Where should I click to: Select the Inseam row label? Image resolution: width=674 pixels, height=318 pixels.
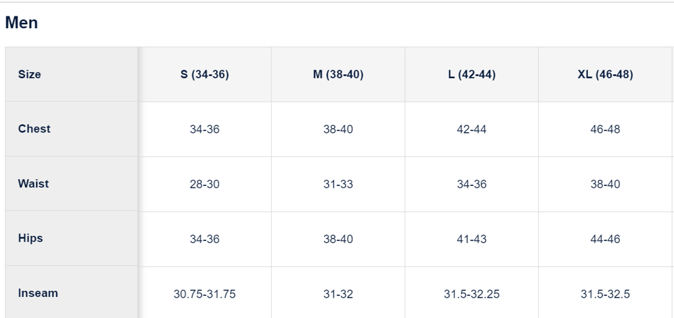click(x=38, y=293)
